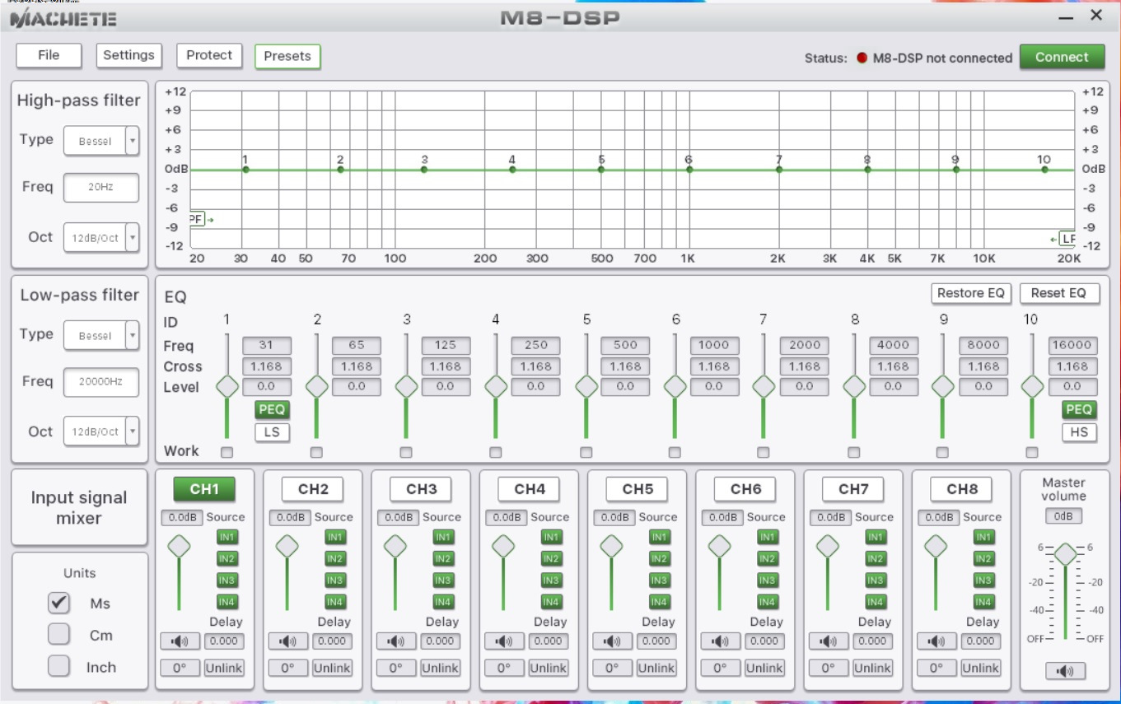
Task: Check the Work box for EQ band 1
Action: (x=227, y=452)
